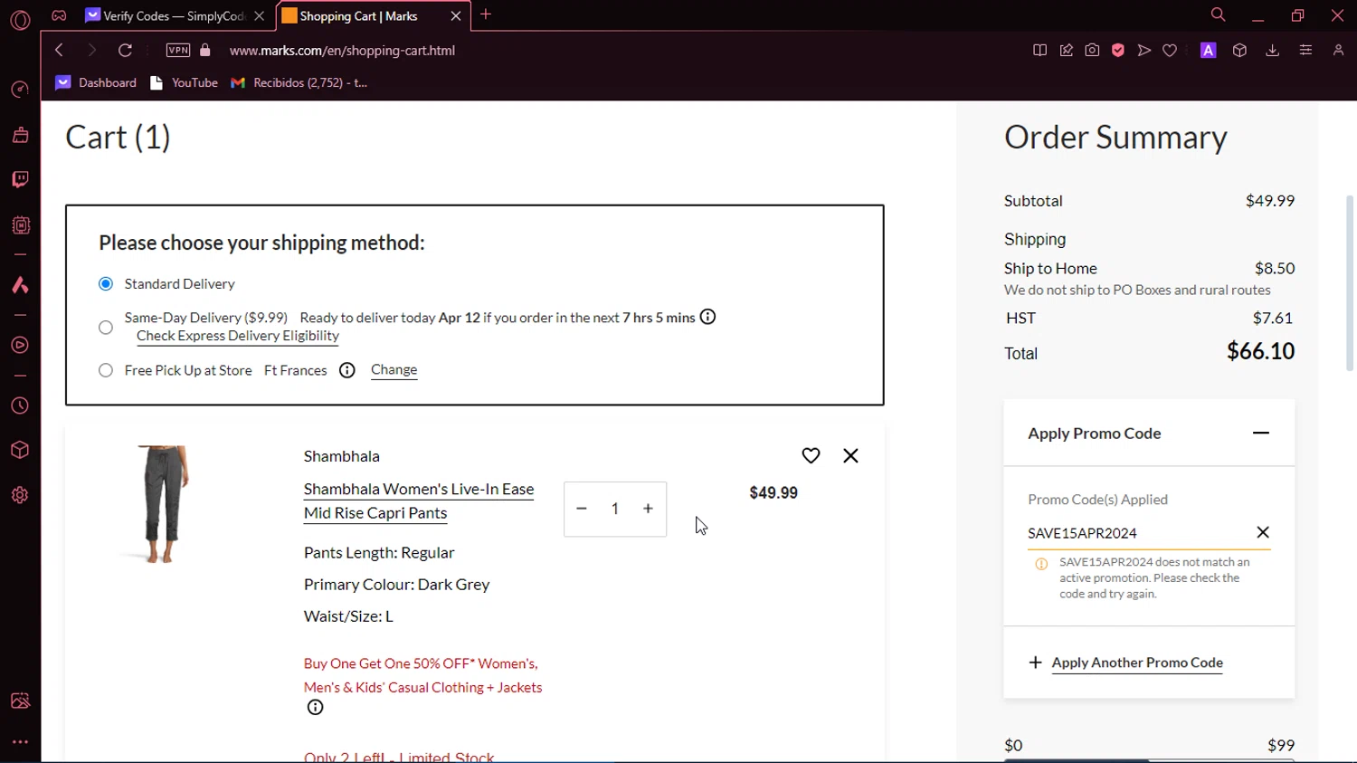Open History clock icon in sidebar
Screen dimensions: 1357x763
pos(20,405)
